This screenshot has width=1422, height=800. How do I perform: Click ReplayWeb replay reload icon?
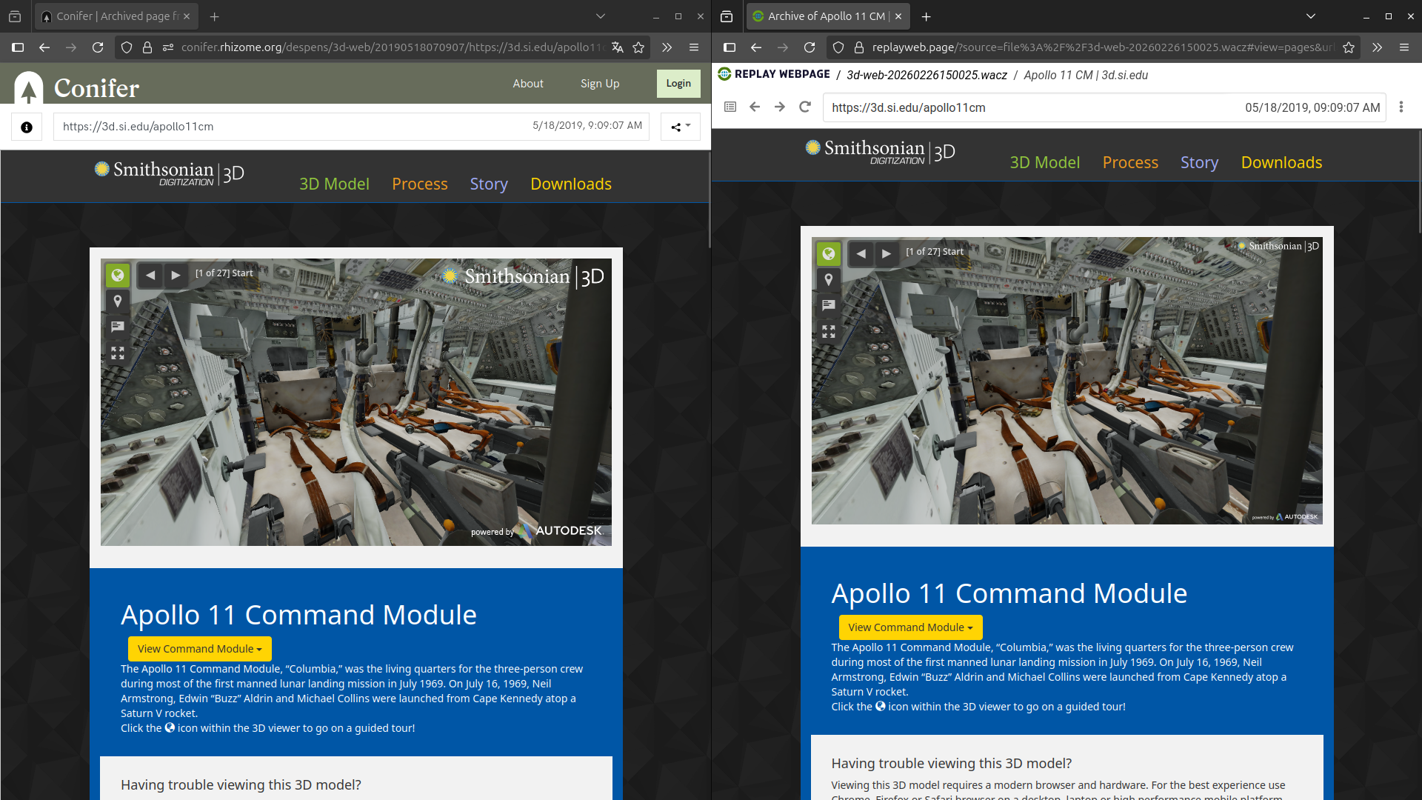tap(805, 107)
